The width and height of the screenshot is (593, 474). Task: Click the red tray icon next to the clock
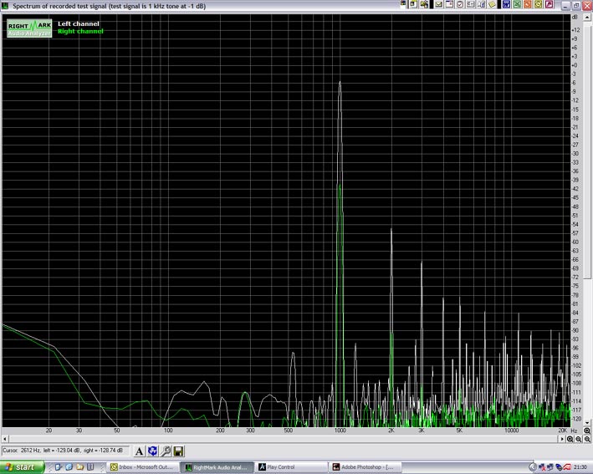pos(567,467)
